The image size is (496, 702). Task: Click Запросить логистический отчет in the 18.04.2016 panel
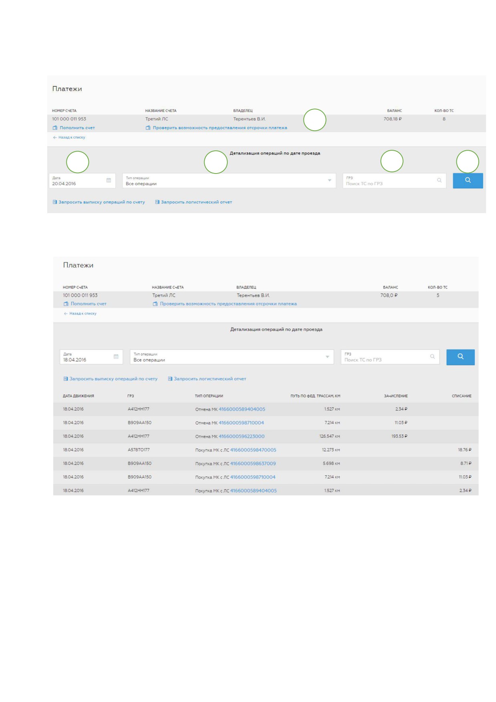coord(210,379)
